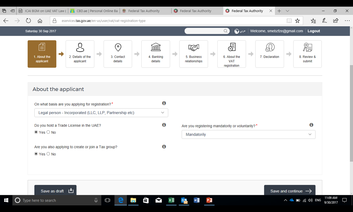
Task: Click the taskbar clock showing 11:09 AM
Action: [331, 200]
